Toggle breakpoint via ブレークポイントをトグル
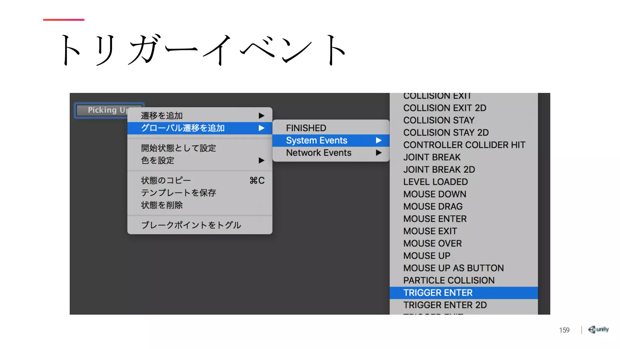Viewport: 620px width, 349px height. tap(191, 225)
